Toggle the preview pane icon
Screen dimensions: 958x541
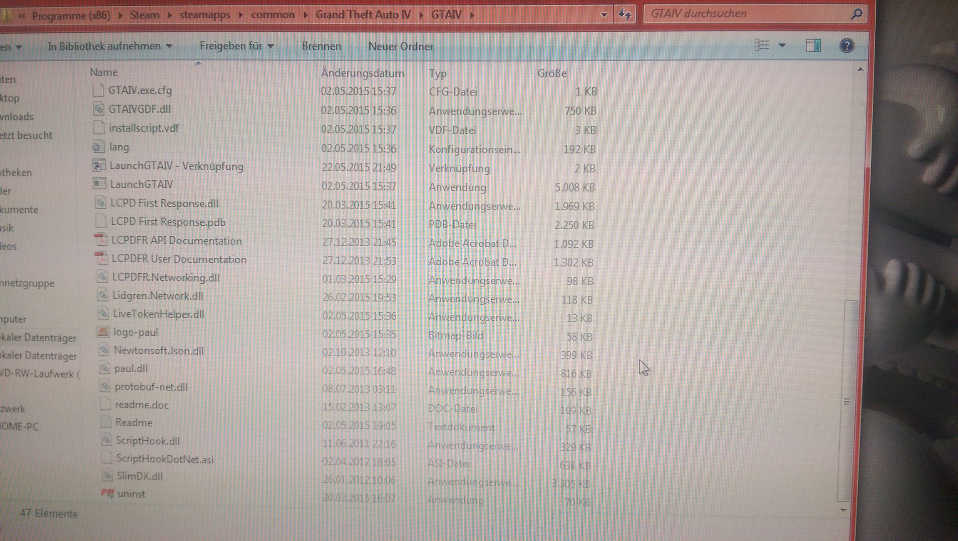coord(813,46)
